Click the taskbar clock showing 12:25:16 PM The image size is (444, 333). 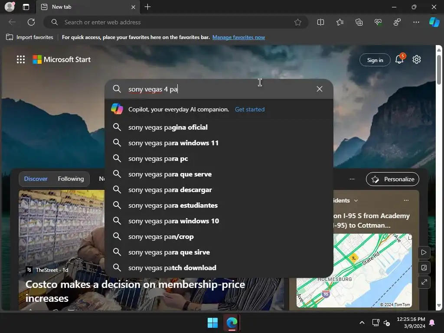[x=411, y=323]
